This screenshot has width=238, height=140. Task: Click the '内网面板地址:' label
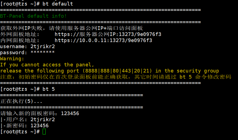tap(20, 40)
